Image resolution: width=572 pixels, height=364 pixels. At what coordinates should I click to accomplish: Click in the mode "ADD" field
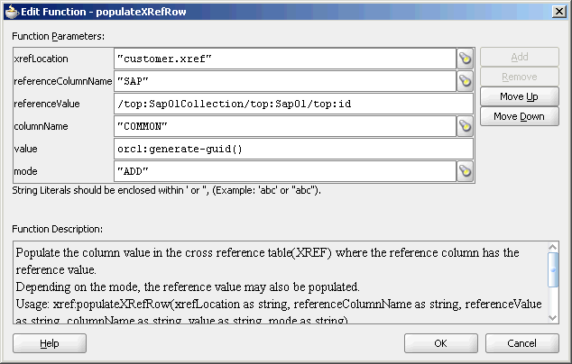[285, 171]
